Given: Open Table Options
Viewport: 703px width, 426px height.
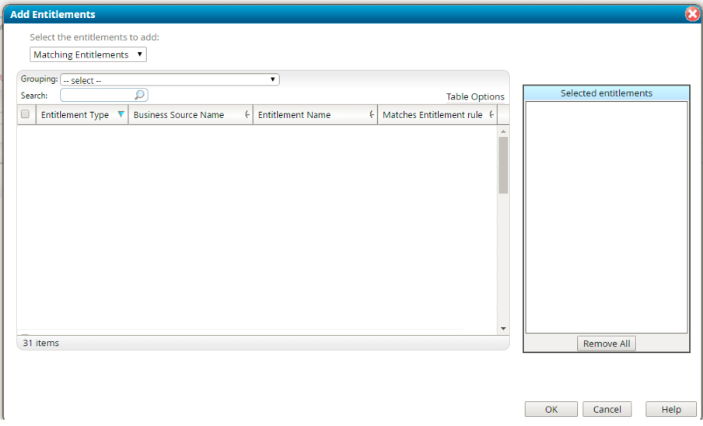Looking at the screenshot, I should tap(474, 97).
